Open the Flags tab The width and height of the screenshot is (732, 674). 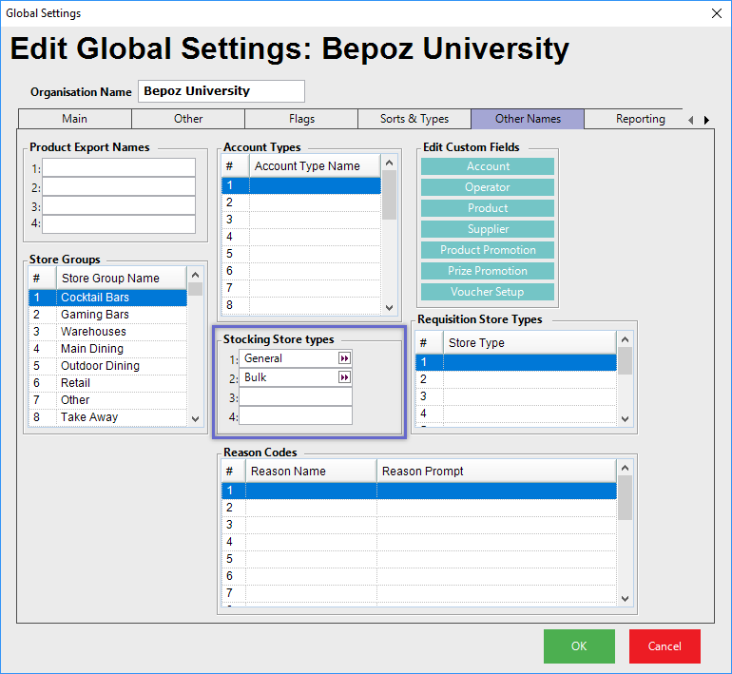(301, 119)
